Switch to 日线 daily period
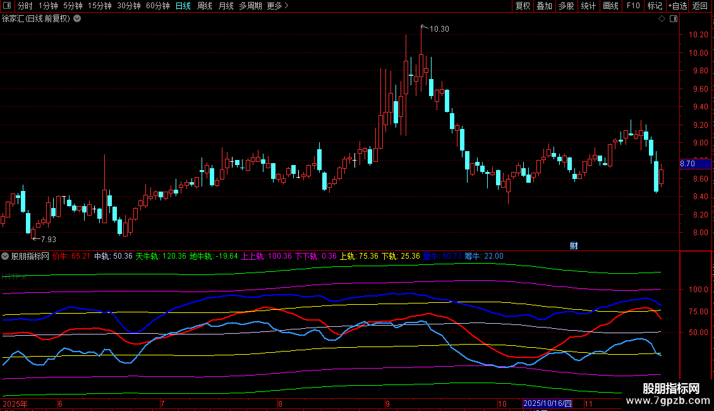The width and height of the screenshot is (714, 411). [x=183, y=6]
